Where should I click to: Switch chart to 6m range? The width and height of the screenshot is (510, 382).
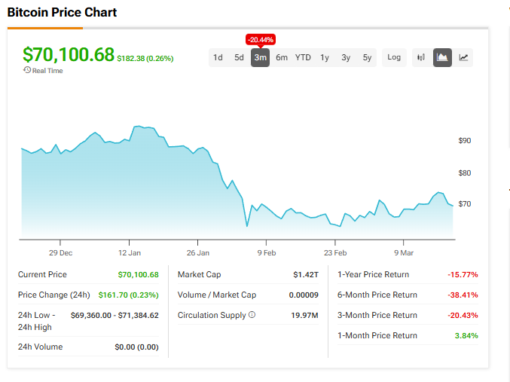click(x=281, y=57)
